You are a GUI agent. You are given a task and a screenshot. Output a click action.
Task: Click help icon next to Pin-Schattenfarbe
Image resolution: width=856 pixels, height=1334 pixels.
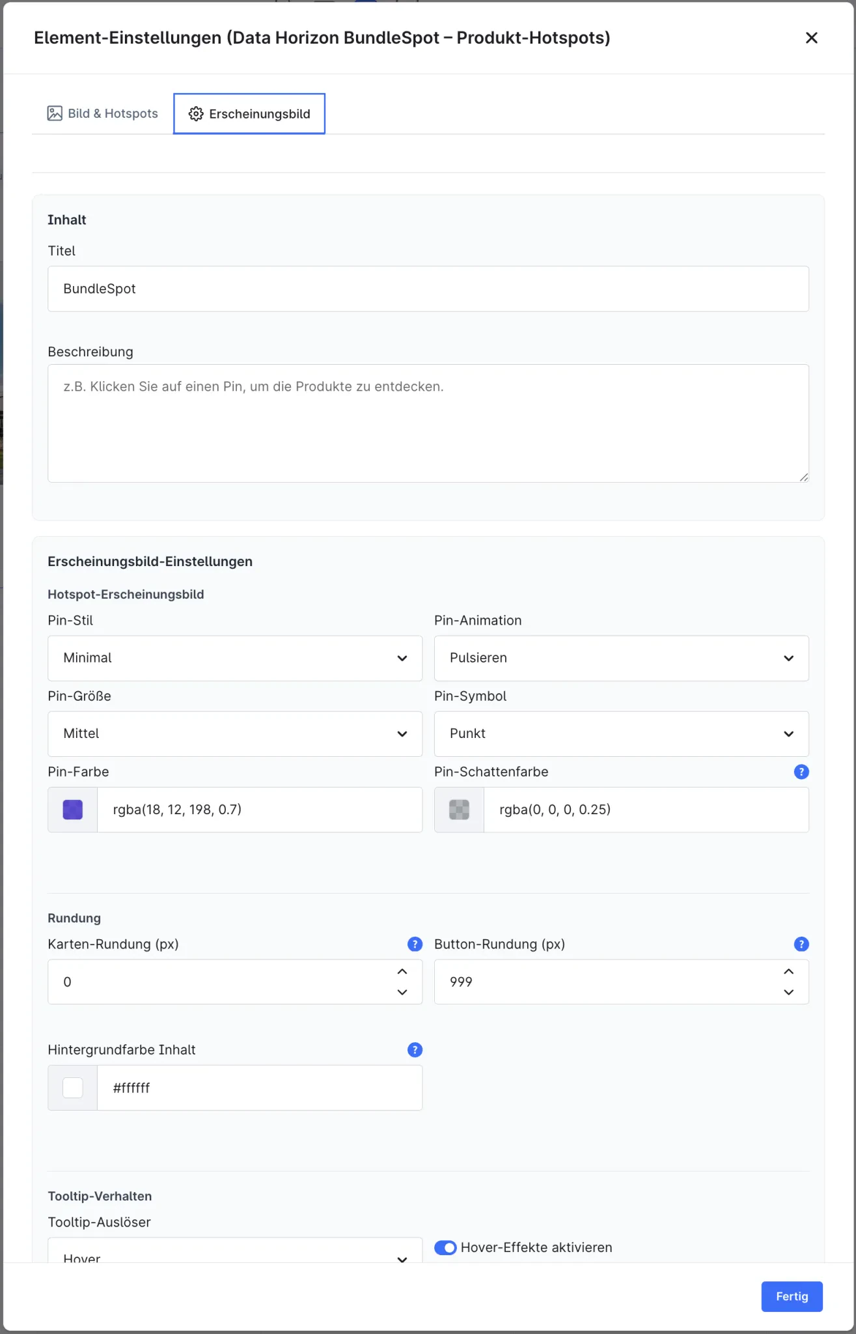point(801,772)
